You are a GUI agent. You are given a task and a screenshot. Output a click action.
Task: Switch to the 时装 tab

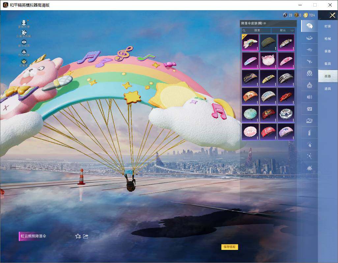328,26
